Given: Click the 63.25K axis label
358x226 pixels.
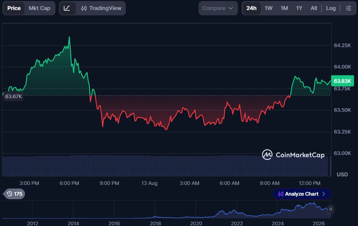Looking at the screenshot, I should (342, 132).
